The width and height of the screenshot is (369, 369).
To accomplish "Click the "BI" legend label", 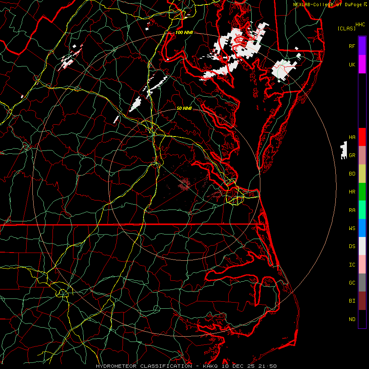I will [352, 301].
